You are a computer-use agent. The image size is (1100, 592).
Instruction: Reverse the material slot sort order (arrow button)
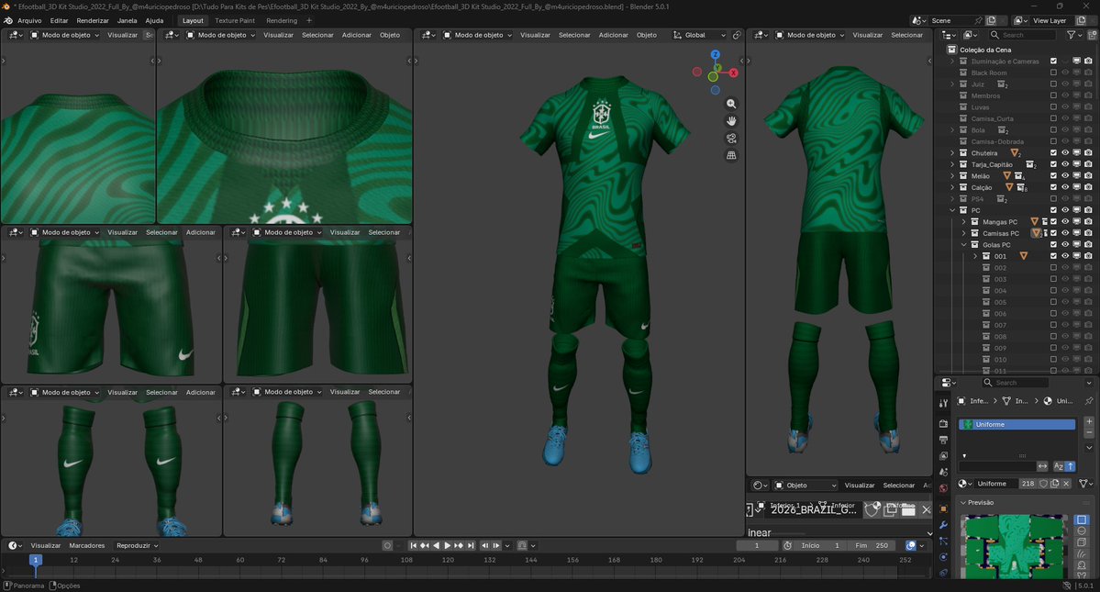coord(1071,466)
